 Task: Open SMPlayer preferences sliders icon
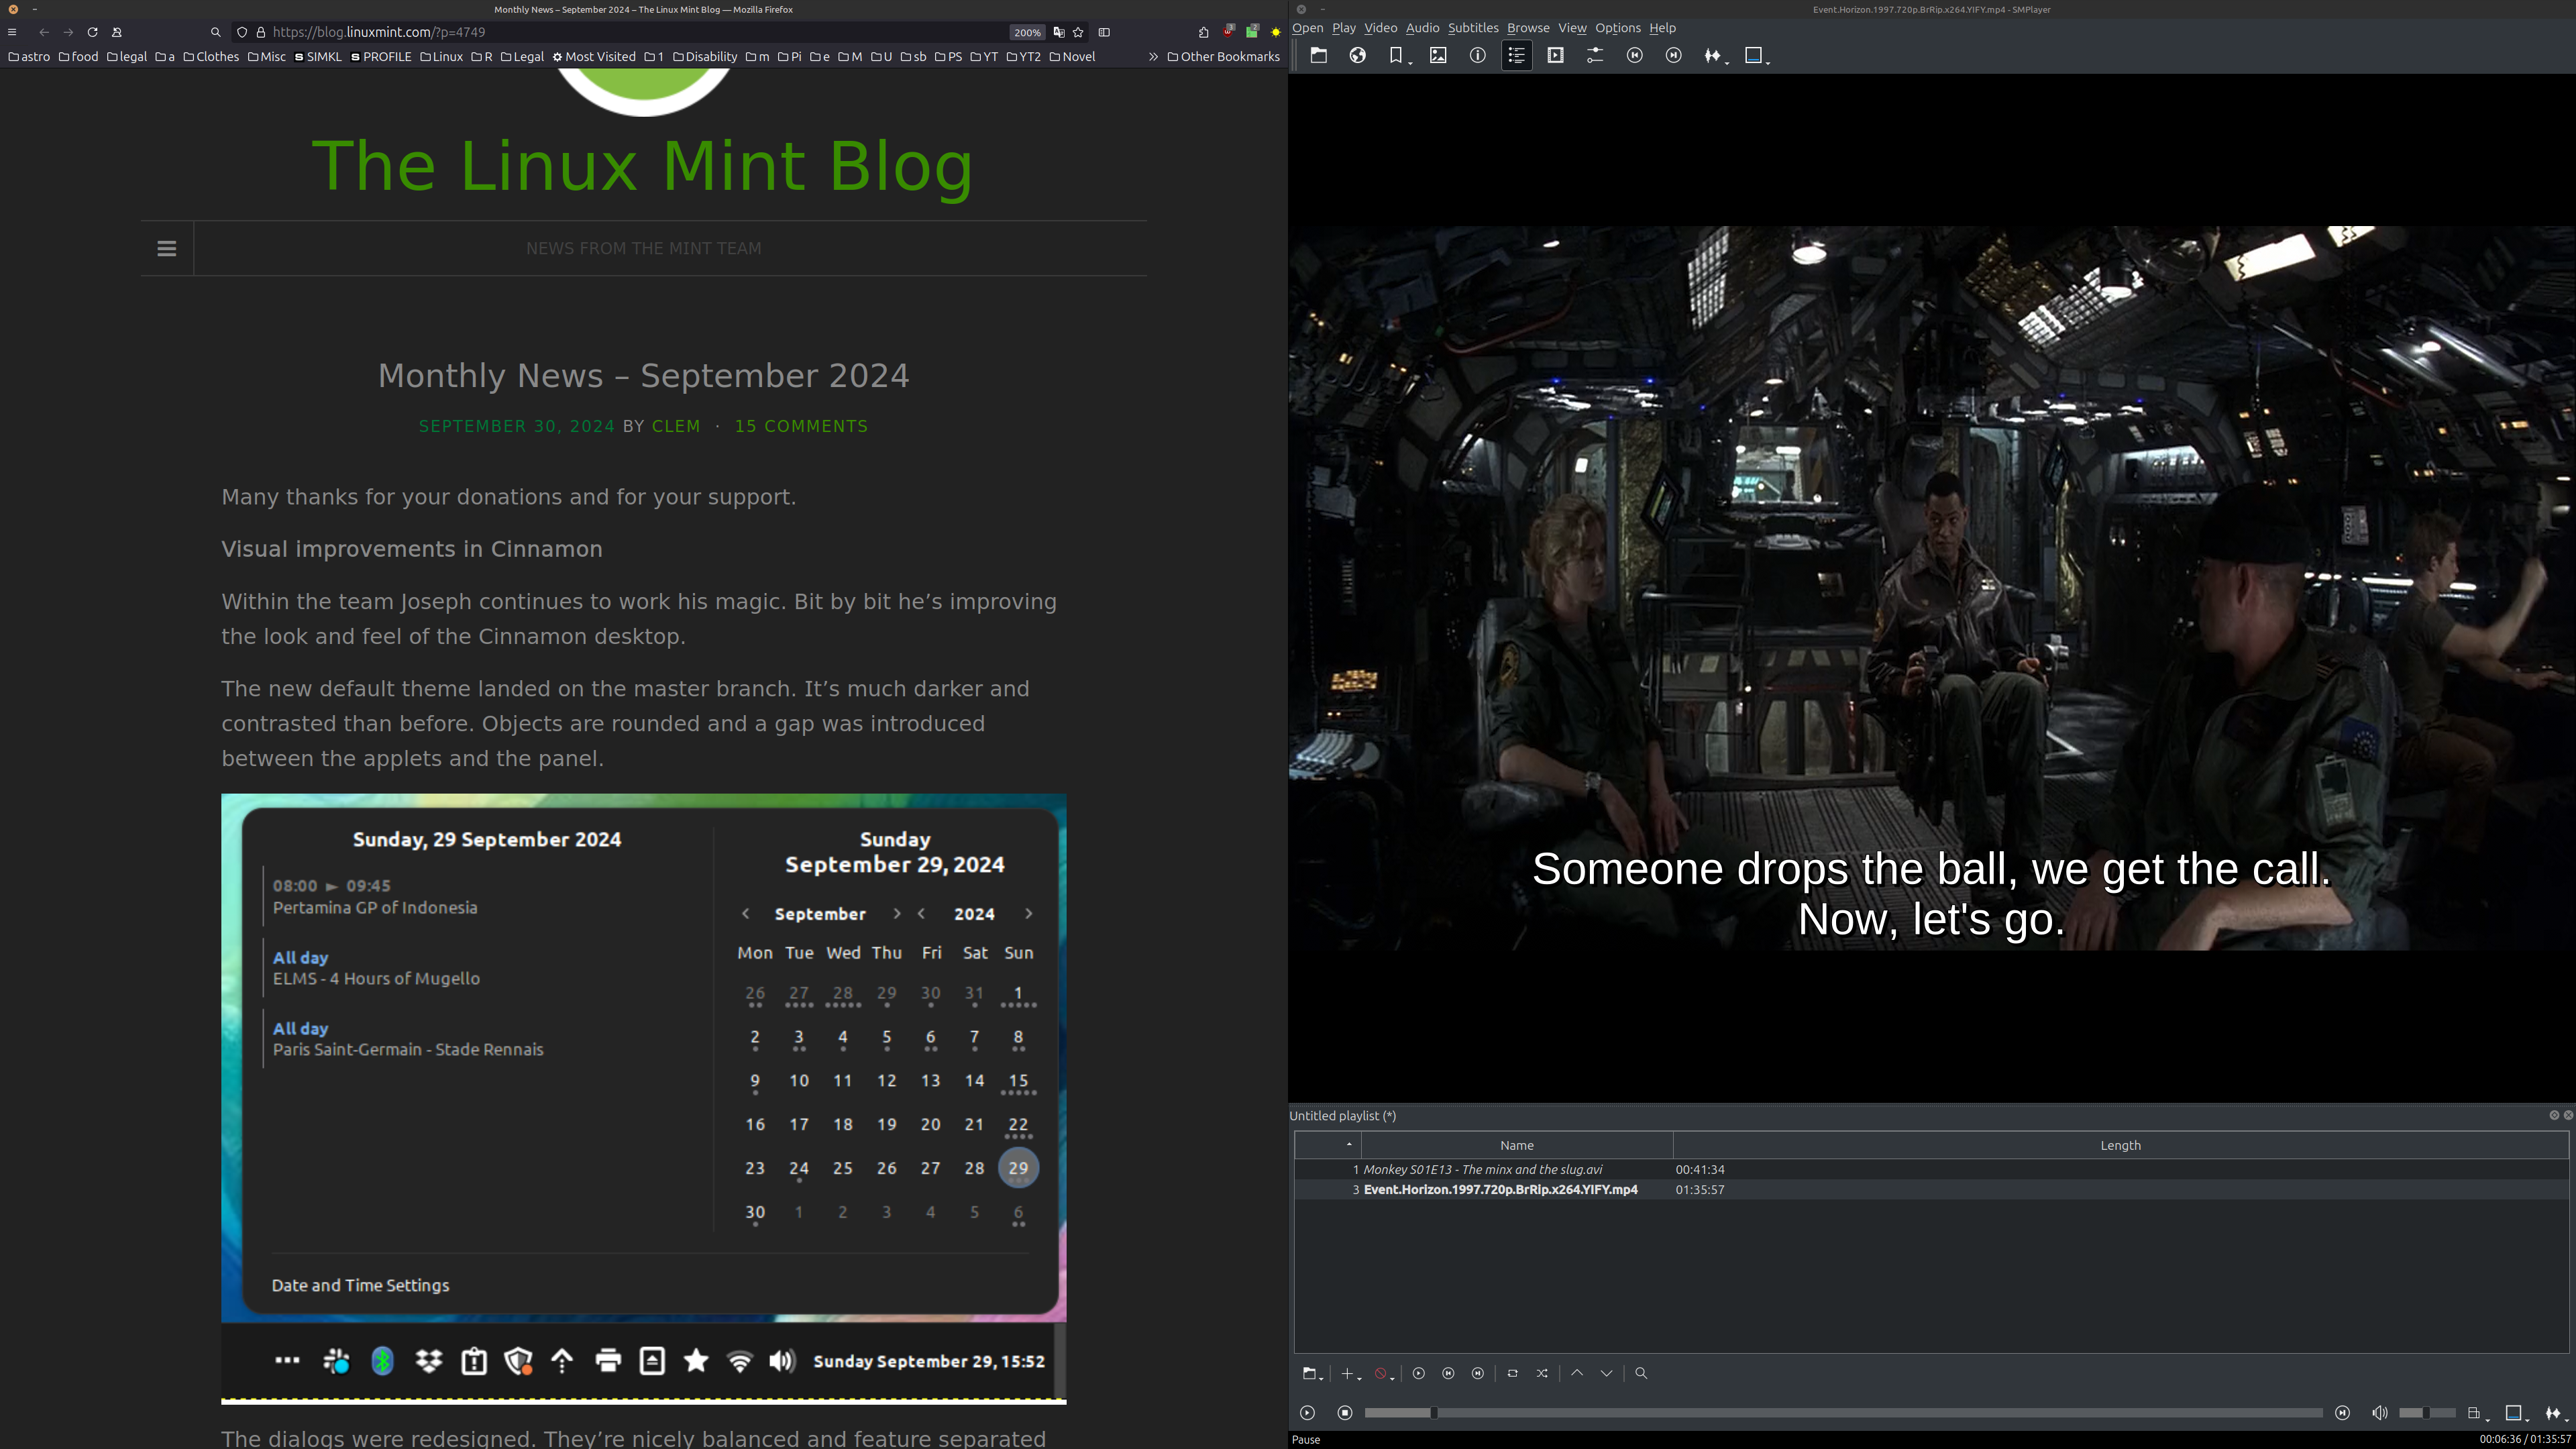coord(1595,56)
